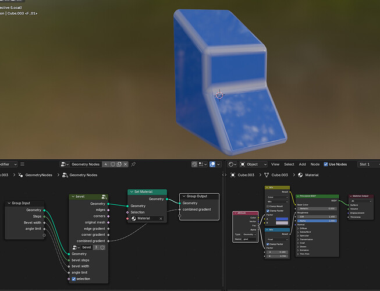Click the bevel group user count 3
The image size is (380, 291).
tap(96, 247)
